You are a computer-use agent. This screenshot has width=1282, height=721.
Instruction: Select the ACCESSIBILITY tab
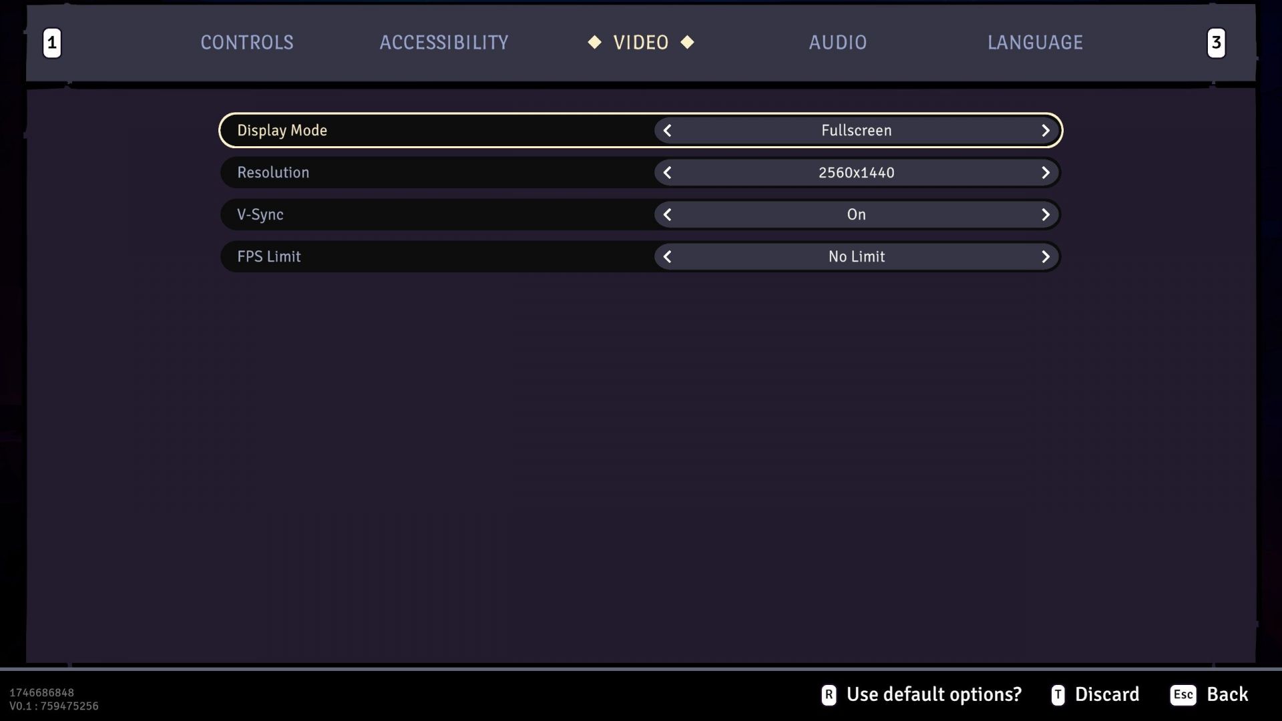click(x=443, y=42)
